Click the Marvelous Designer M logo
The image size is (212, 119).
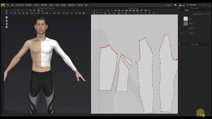[x=3, y=5]
